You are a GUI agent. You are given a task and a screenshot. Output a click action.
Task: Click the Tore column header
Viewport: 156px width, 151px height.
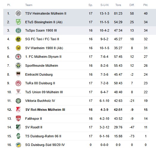coord(118,5)
